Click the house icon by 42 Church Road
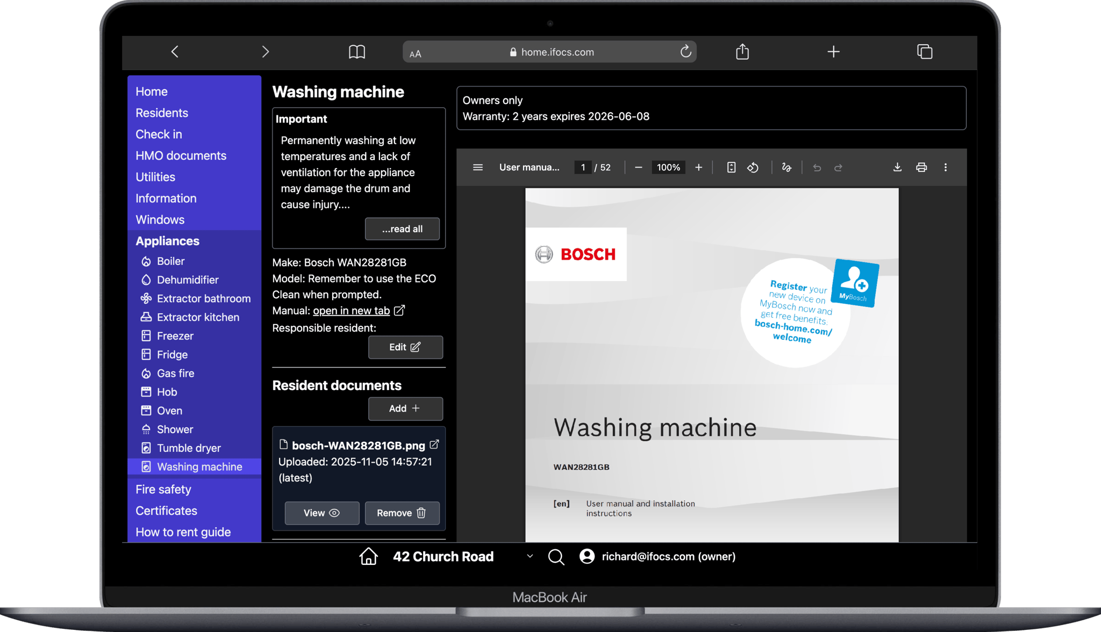The width and height of the screenshot is (1101, 632). point(368,556)
